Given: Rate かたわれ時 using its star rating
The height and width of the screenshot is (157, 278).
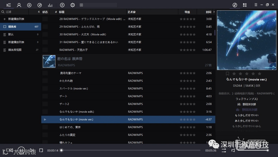Looking at the screenshot, I should (188, 81).
